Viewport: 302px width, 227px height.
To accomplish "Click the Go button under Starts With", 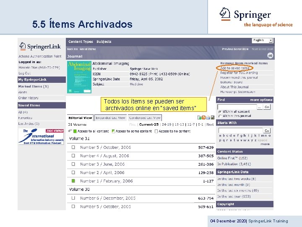I will pyautogui.click(x=267, y=131).
